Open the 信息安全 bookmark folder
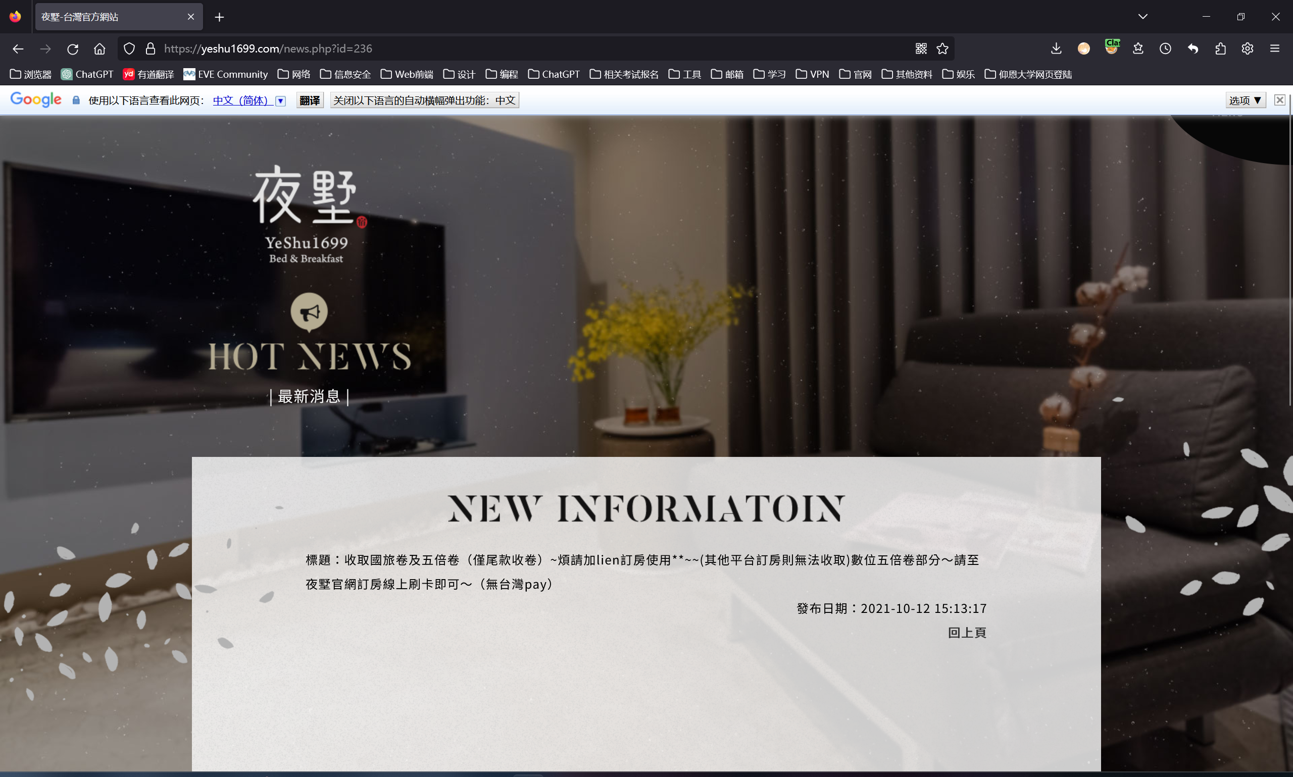This screenshot has width=1293, height=777. (x=345, y=74)
